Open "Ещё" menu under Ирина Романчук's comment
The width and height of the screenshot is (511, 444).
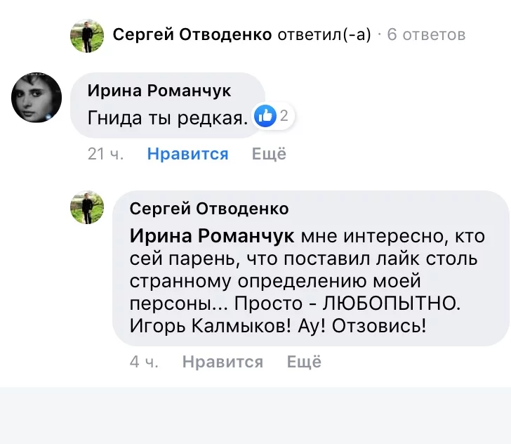tap(269, 154)
